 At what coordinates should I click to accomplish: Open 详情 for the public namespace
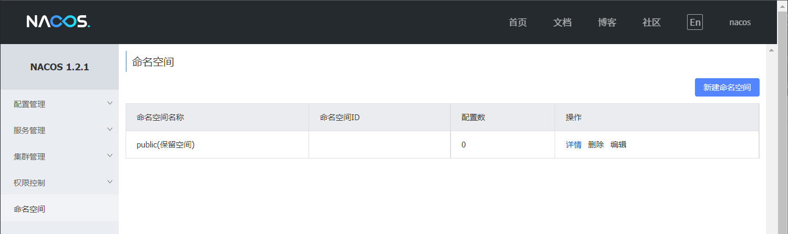click(x=574, y=145)
